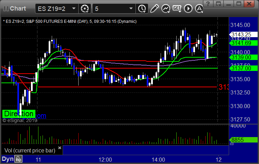Click the 3135.00 price axis label
Screen dimensions: 259x164
click(240, 79)
